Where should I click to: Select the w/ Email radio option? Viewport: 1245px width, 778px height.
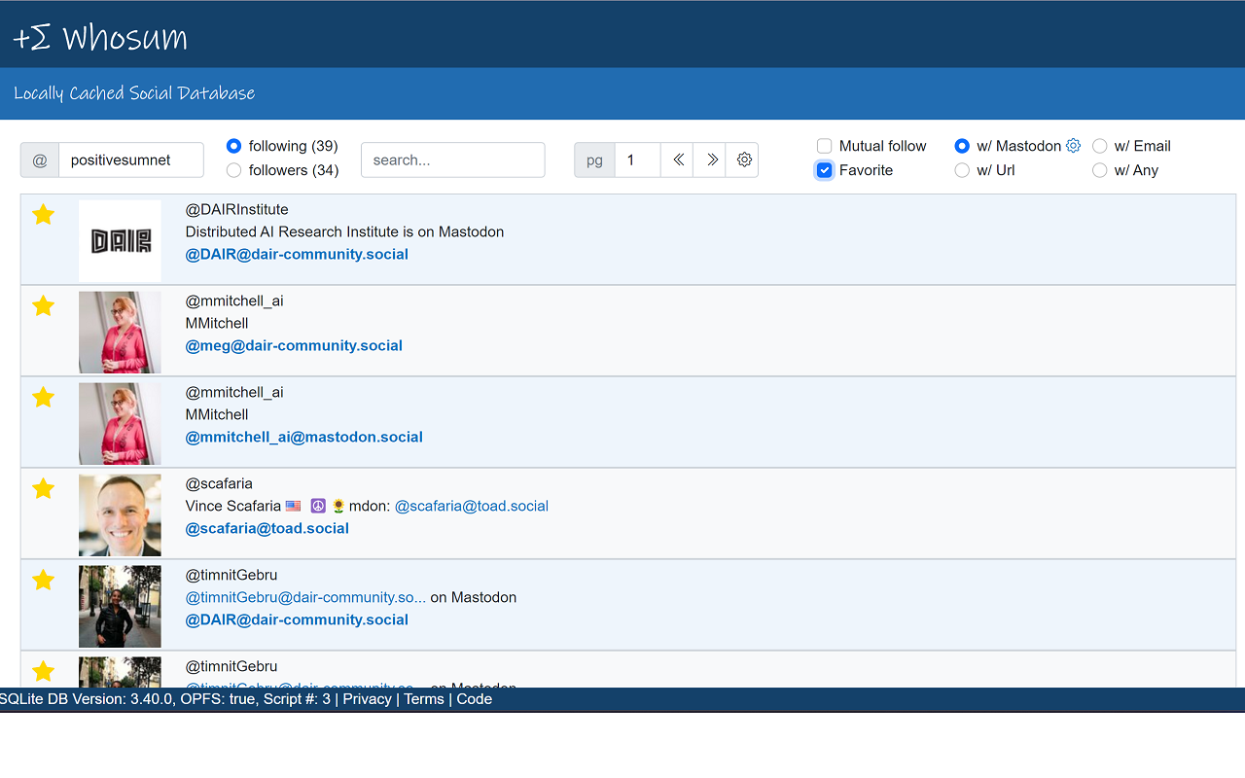pyautogui.click(x=1100, y=146)
